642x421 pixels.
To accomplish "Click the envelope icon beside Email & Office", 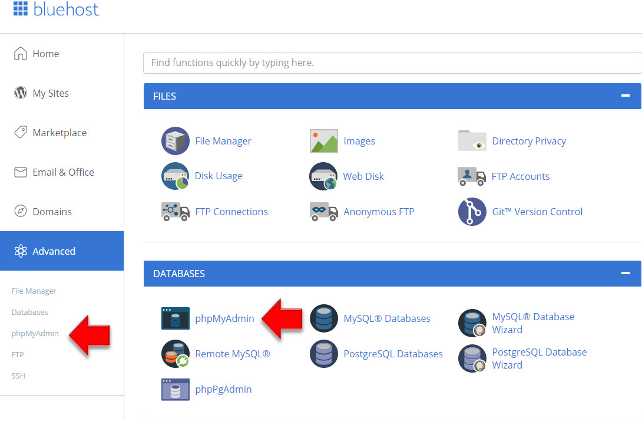I will click(x=21, y=172).
